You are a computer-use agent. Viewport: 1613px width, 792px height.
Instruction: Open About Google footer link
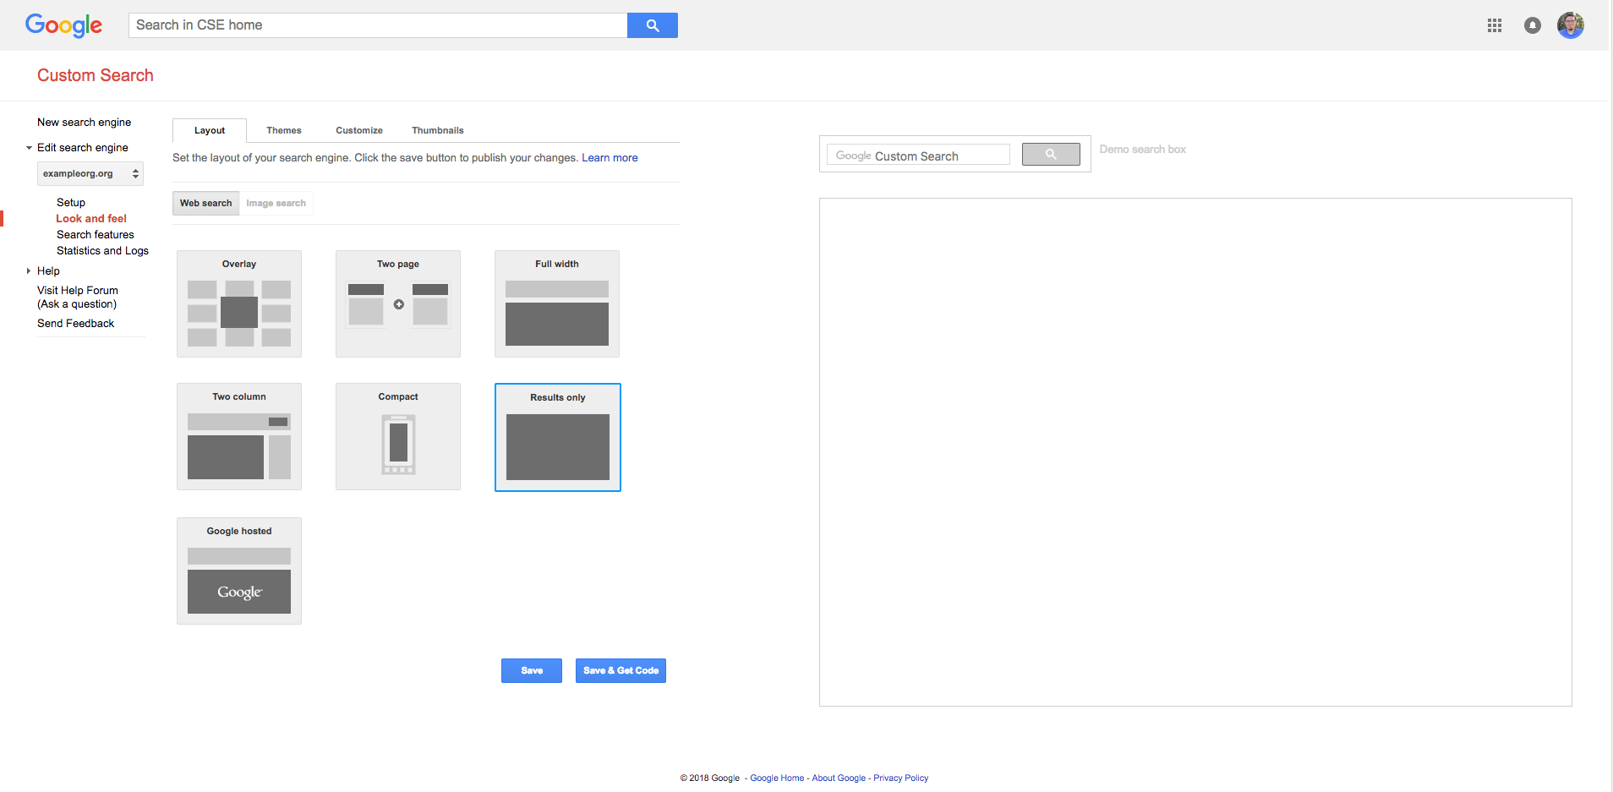pos(839,778)
